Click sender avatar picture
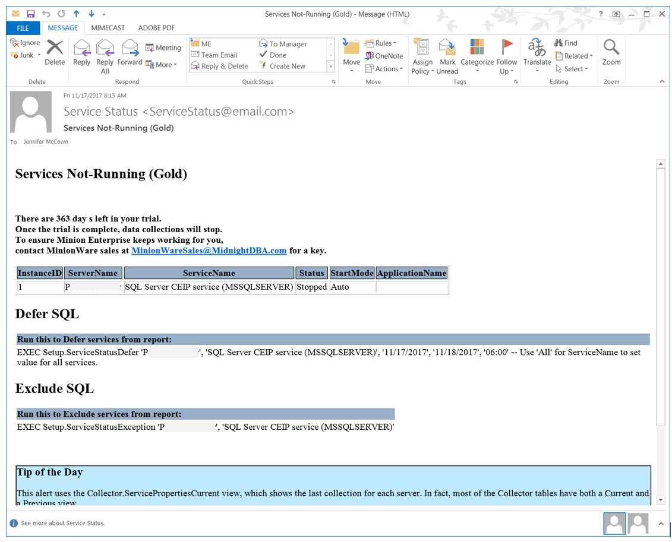672x542 pixels. click(x=31, y=112)
